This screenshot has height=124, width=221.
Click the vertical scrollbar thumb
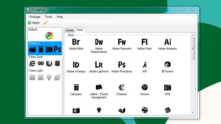coord(193,48)
